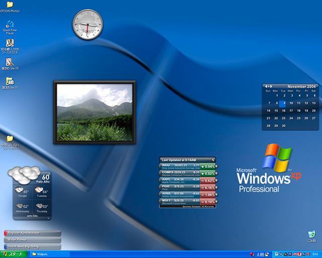Click the 'Invent Next Big Thing' to-do item

coord(32,246)
